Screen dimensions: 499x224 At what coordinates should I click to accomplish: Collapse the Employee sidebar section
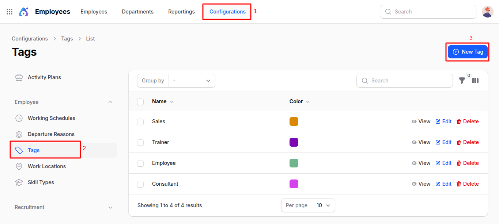[110, 102]
